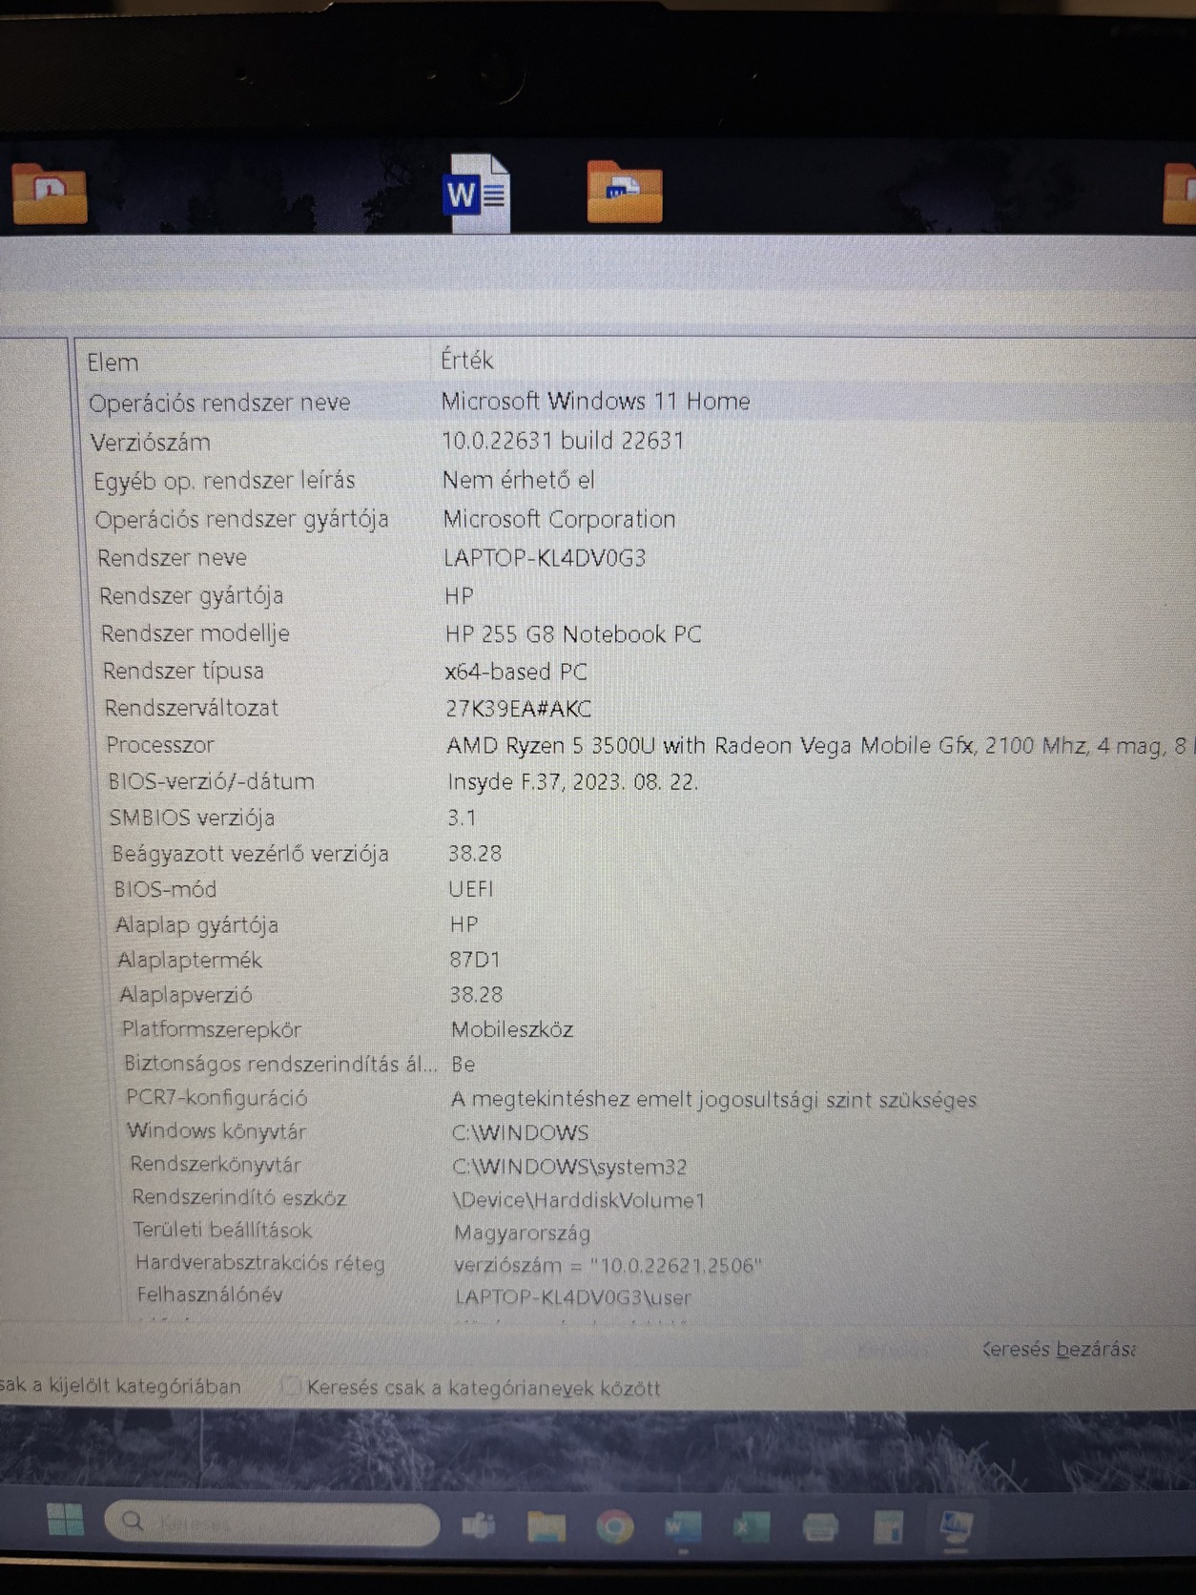Click the value 'Nem érhető el'
Image resolution: width=1196 pixels, height=1595 pixels.
(518, 480)
